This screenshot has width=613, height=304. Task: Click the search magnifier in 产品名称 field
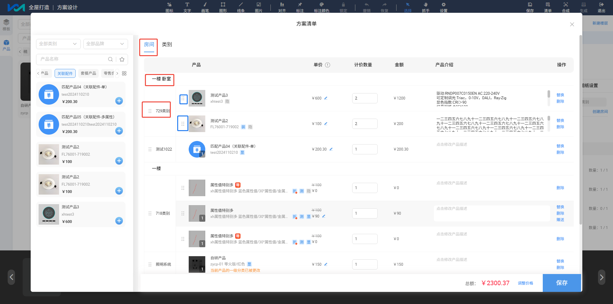pos(110,59)
